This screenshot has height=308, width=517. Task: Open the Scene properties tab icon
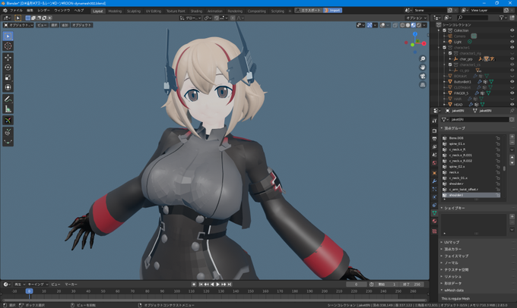coord(434,155)
